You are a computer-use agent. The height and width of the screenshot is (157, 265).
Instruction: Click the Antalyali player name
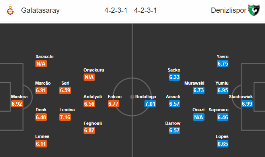(93, 97)
